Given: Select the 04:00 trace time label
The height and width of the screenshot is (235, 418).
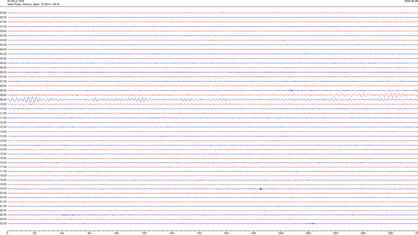Looking at the screenshot, I should [3, 49].
